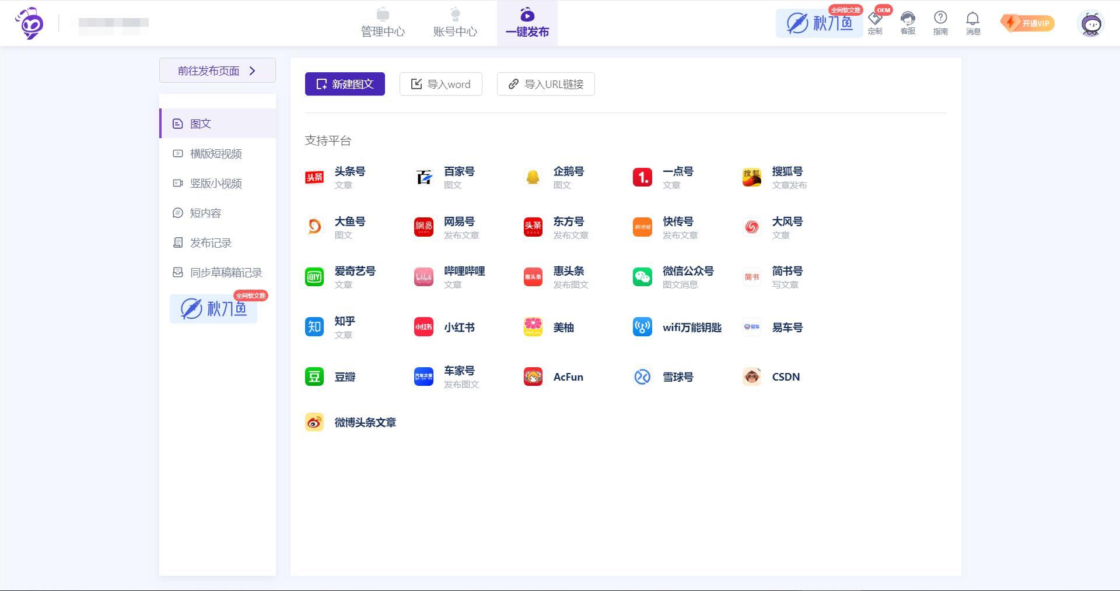This screenshot has height=591, width=1120.
Task: Open the 爱奇艺号 green icon
Action: pos(314,277)
